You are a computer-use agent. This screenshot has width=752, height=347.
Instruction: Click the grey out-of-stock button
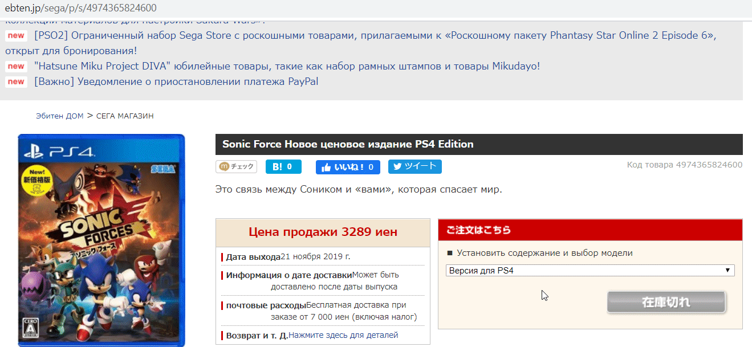[x=666, y=302]
